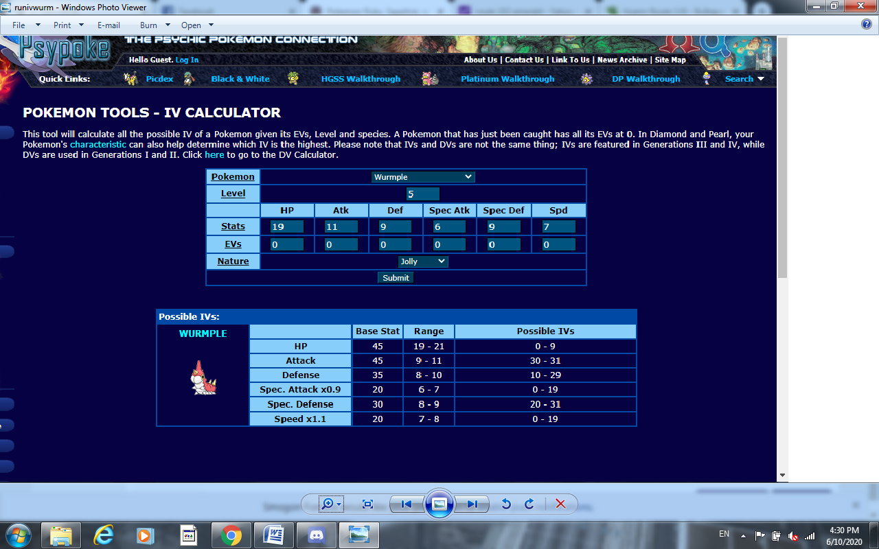Click the Site Map link
The image size is (879, 549).
pyautogui.click(x=670, y=60)
